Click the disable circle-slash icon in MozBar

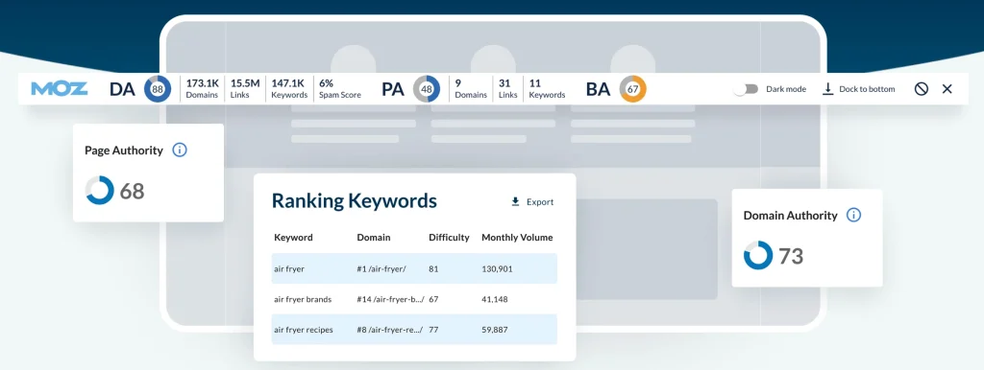921,89
